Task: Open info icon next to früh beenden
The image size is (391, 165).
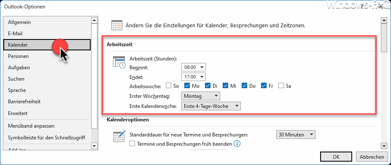Action: [x=237, y=144]
